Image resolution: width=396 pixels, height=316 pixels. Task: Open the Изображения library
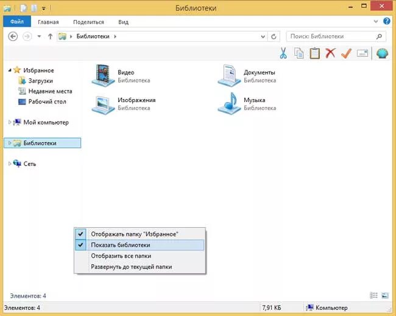[124, 103]
